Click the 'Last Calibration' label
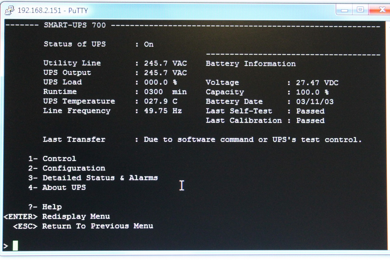390x260 pixels. [244, 120]
